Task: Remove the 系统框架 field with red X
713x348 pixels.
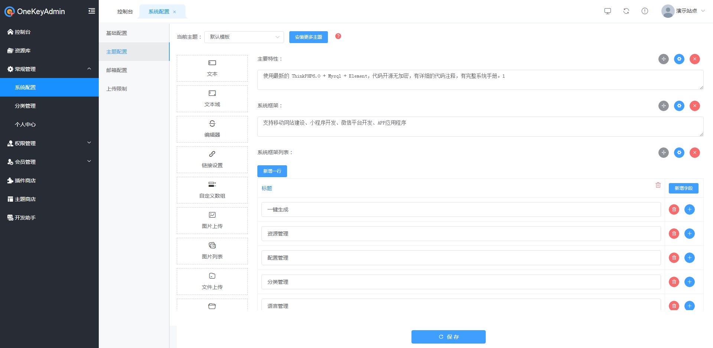Action: pos(695,106)
